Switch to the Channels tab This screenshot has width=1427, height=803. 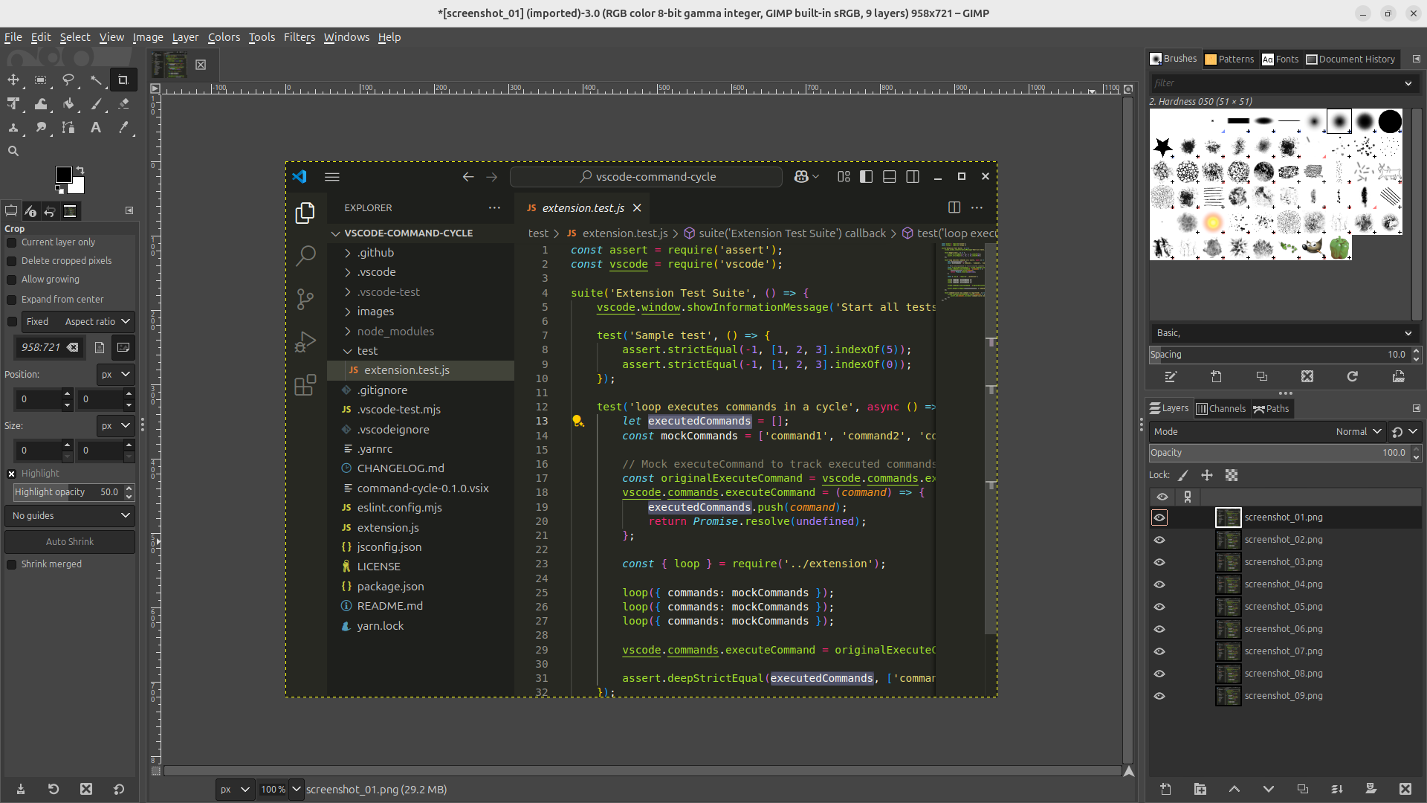[x=1221, y=408]
